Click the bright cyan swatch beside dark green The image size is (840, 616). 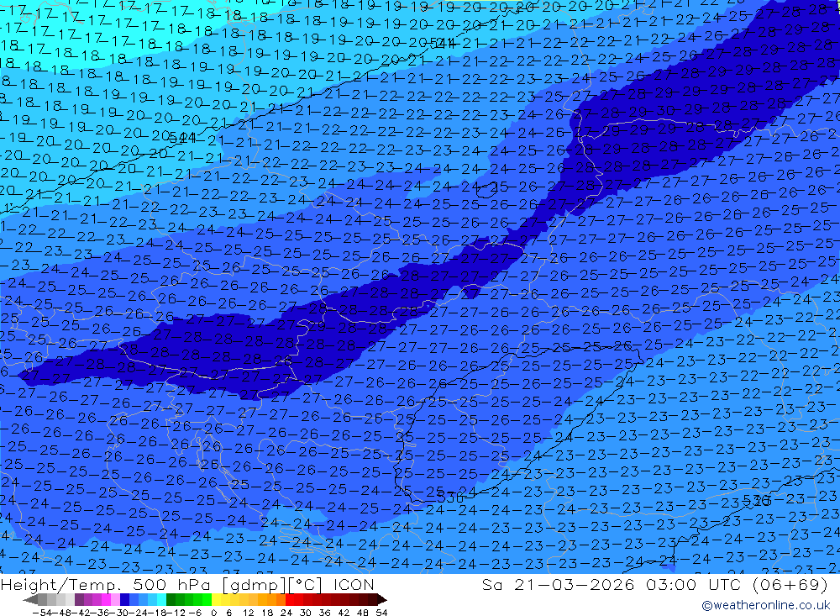click(161, 600)
